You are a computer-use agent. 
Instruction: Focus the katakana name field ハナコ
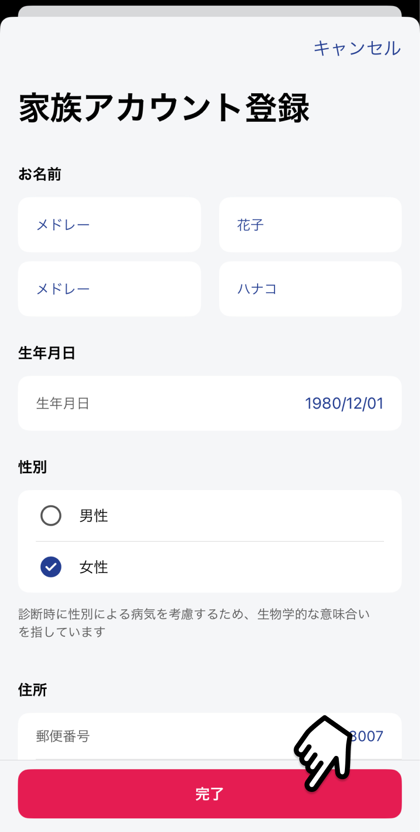[x=310, y=289]
